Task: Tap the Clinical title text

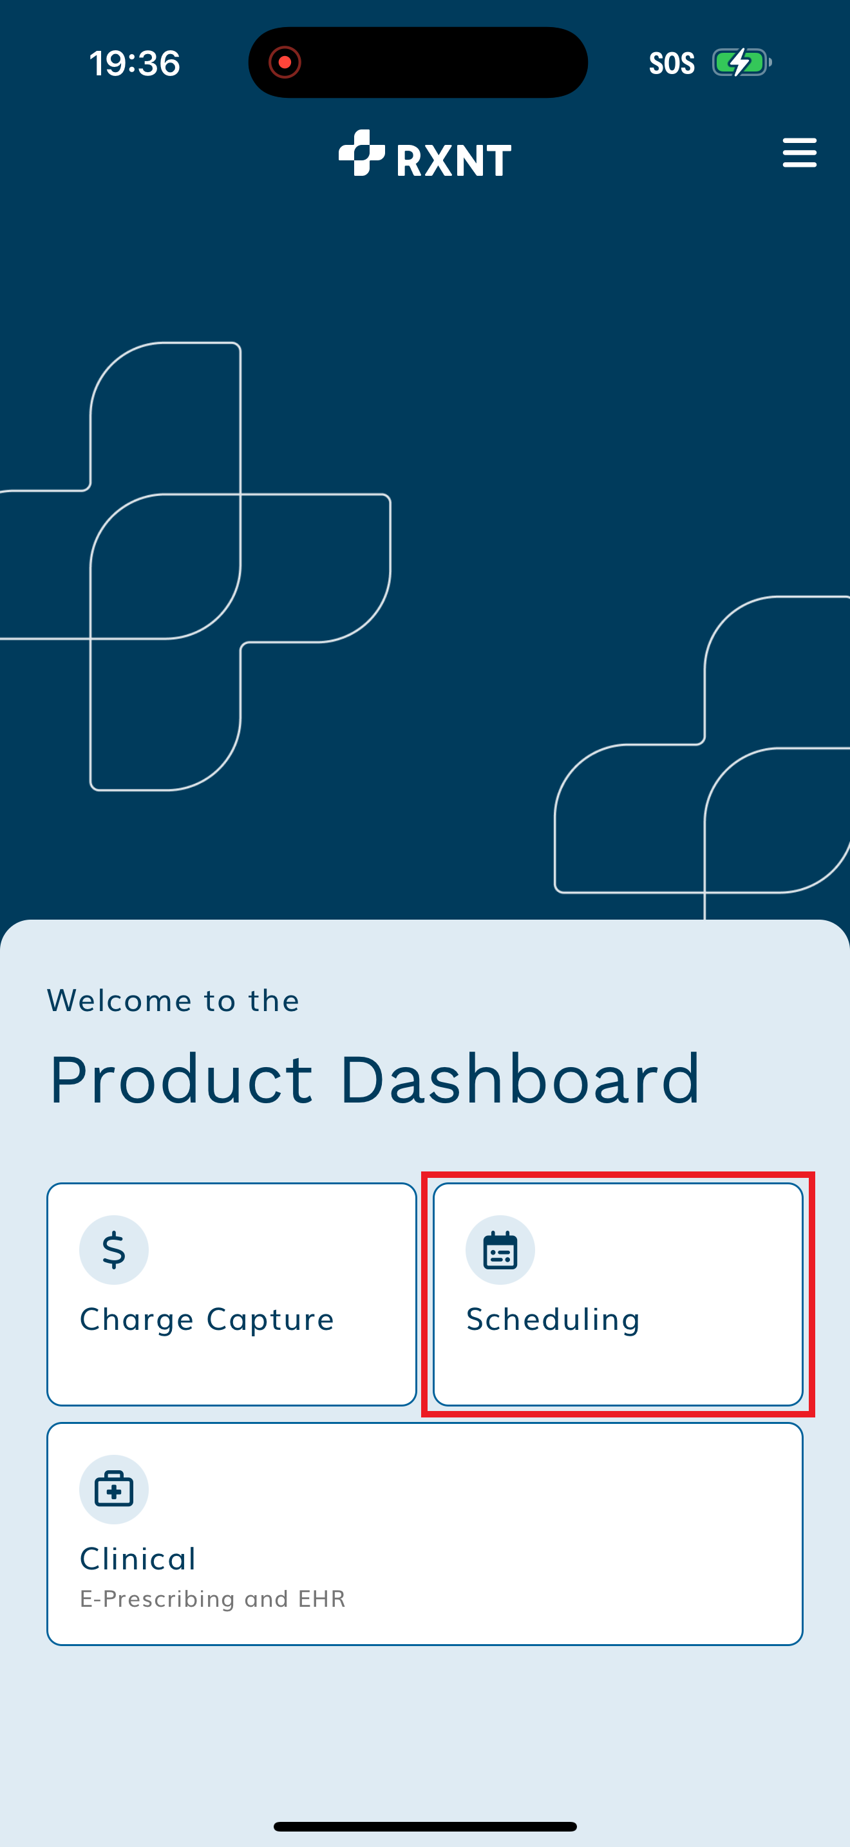Action: pyautogui.click(x=138, y=1560)
